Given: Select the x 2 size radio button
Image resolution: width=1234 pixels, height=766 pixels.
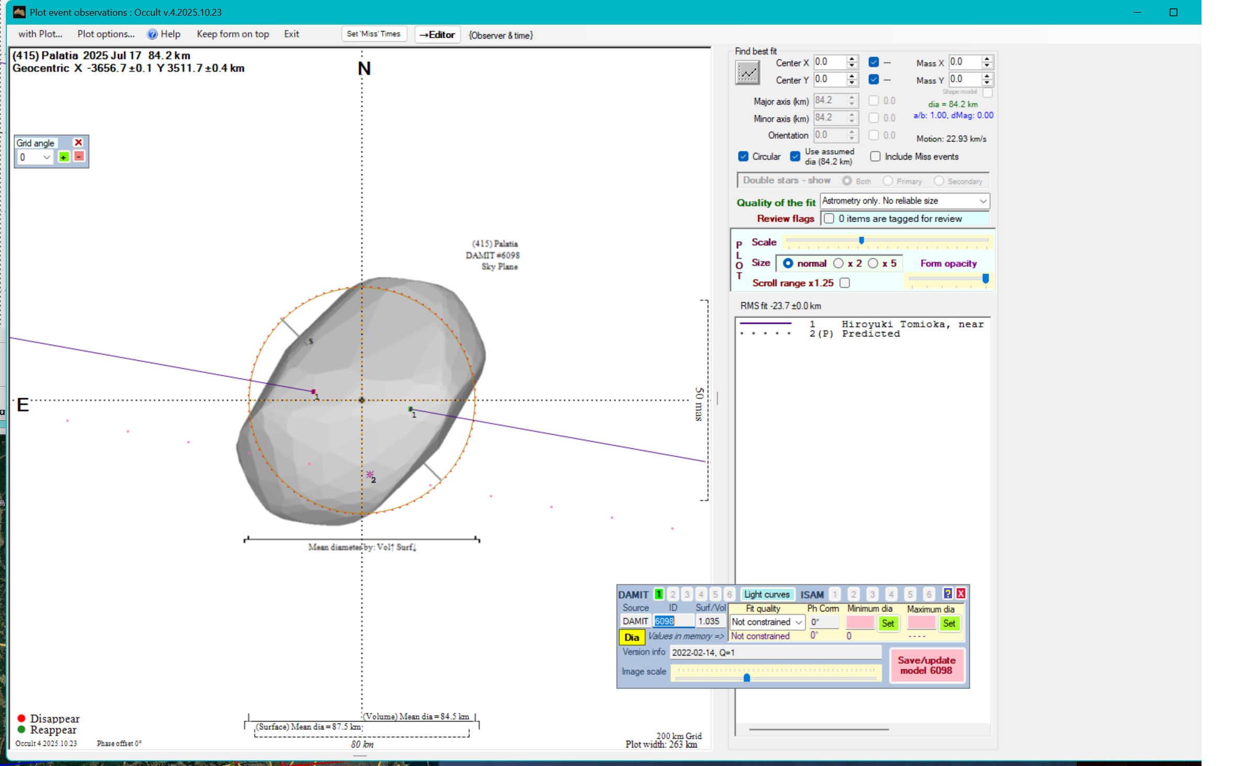Looking at the screenshot, I should click(838, 264).
